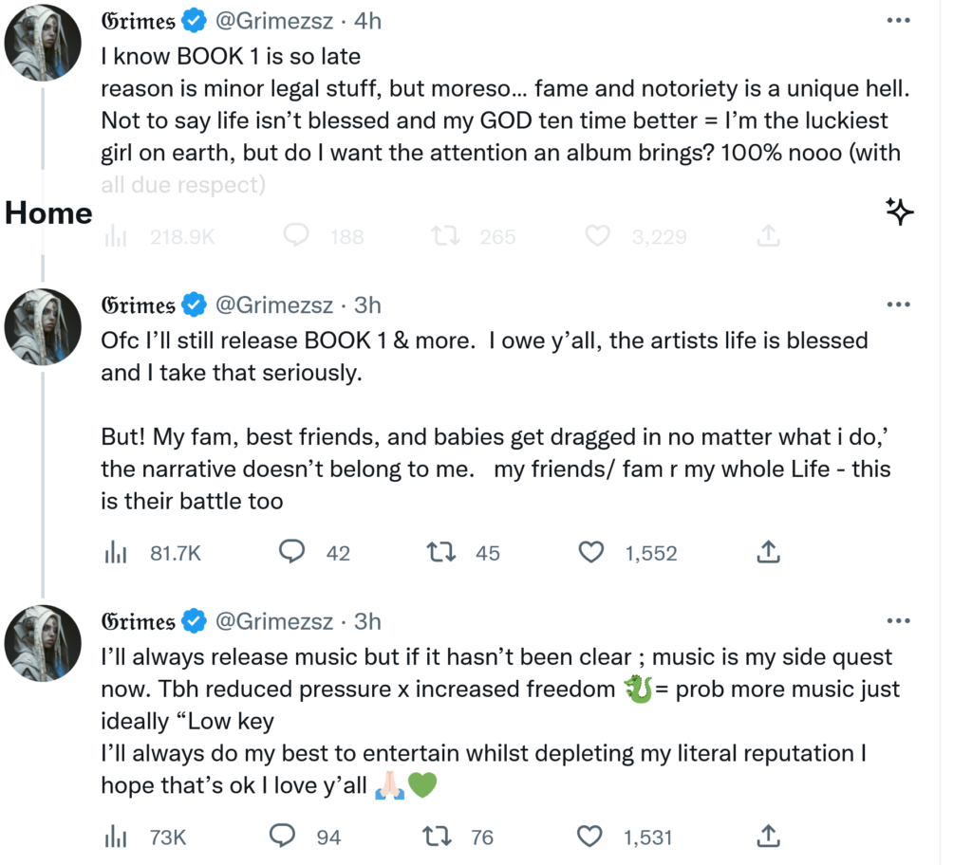Share the tweet with 1,531 likes
The height and width of the screenshot is (865, 972).
click(768, 837)
